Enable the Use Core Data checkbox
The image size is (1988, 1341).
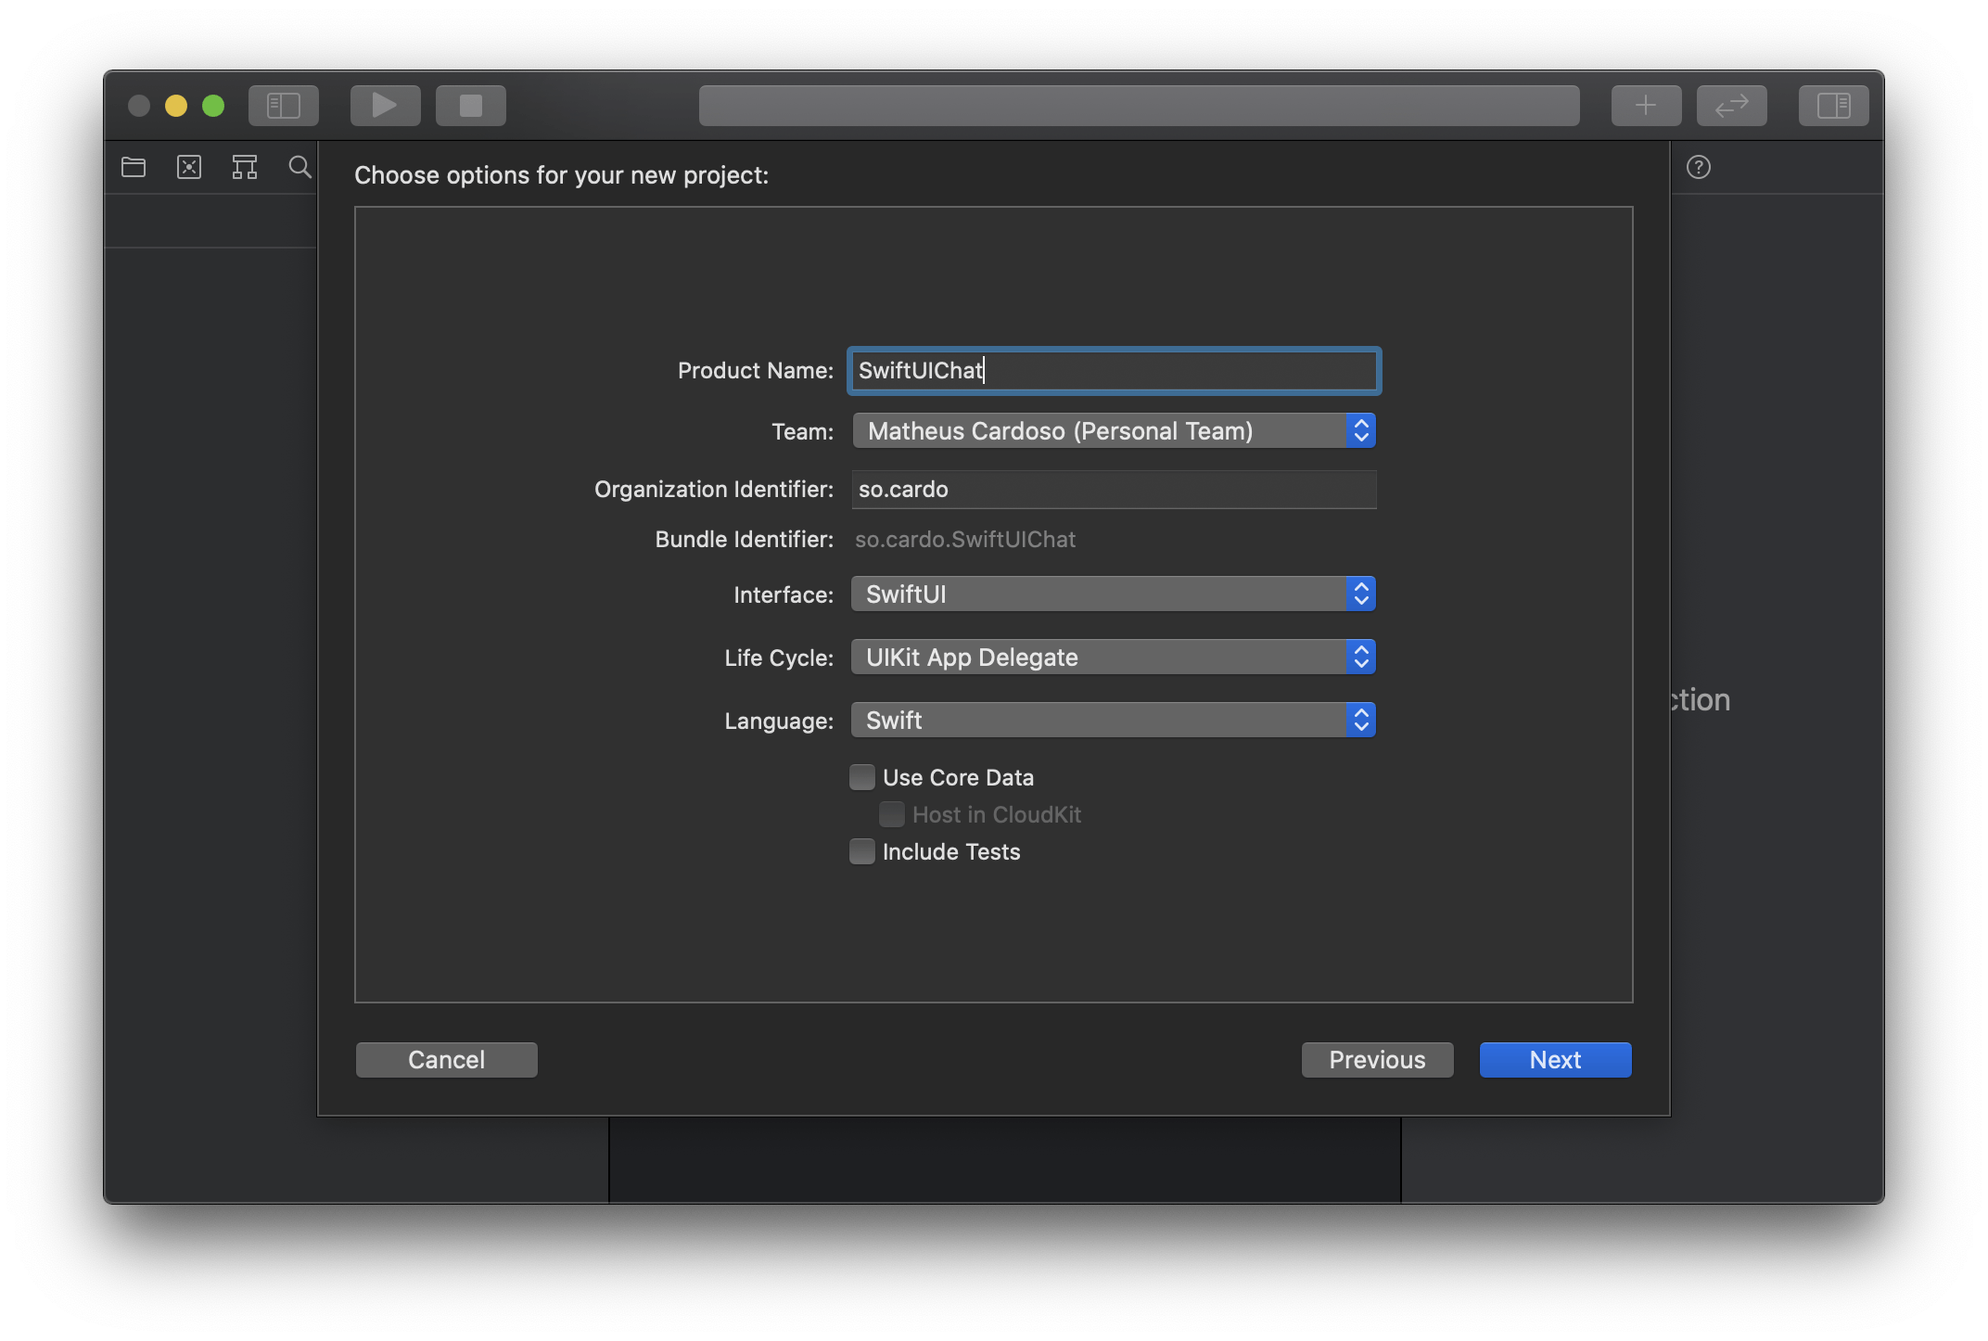(x=862, y=777)
